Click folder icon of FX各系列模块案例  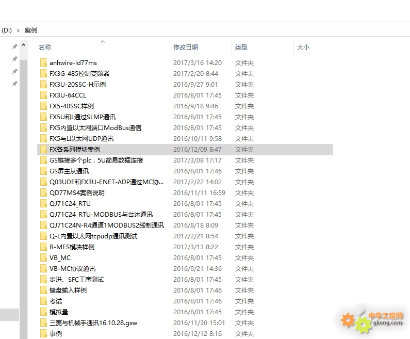[43, 149]
